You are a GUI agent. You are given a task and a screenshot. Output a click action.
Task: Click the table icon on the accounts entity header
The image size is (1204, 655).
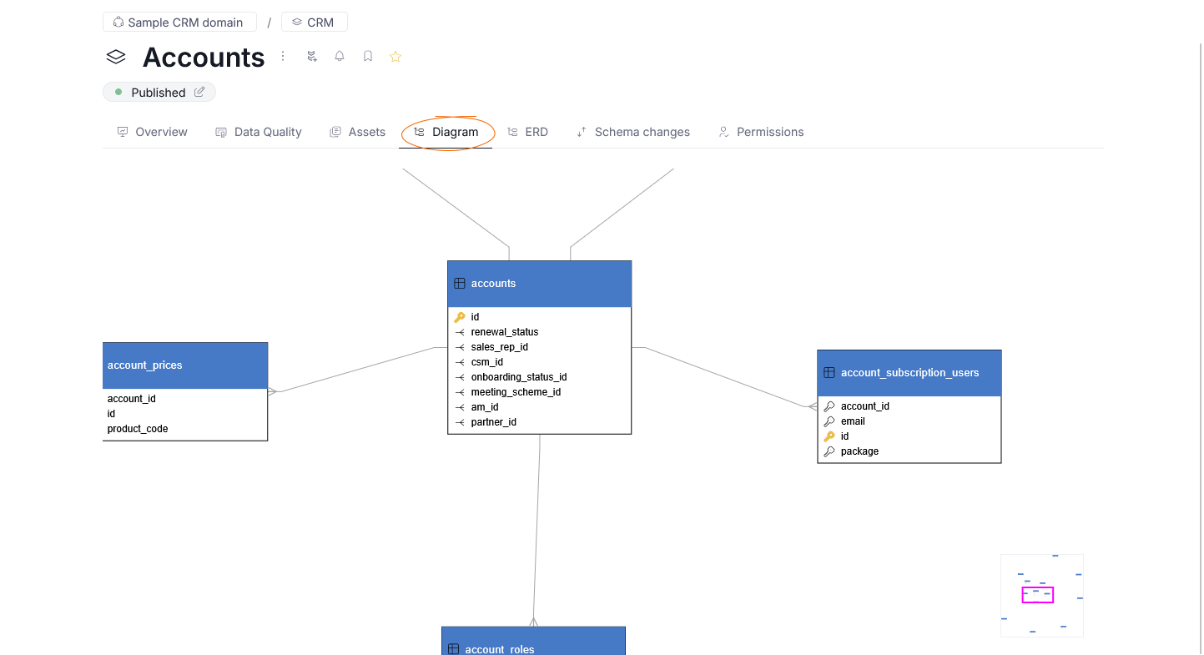[460, 283]
